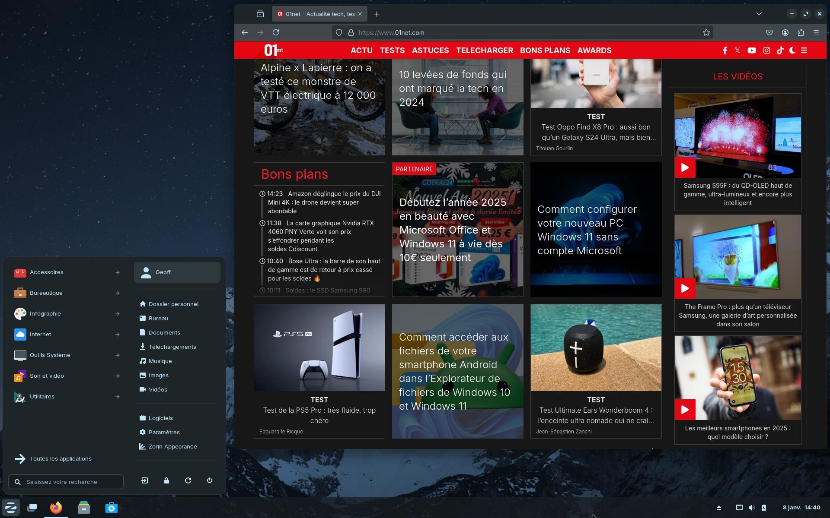Open the Geoff user profile button
This screenshot has height=518, width=830.
coord(177,272)
